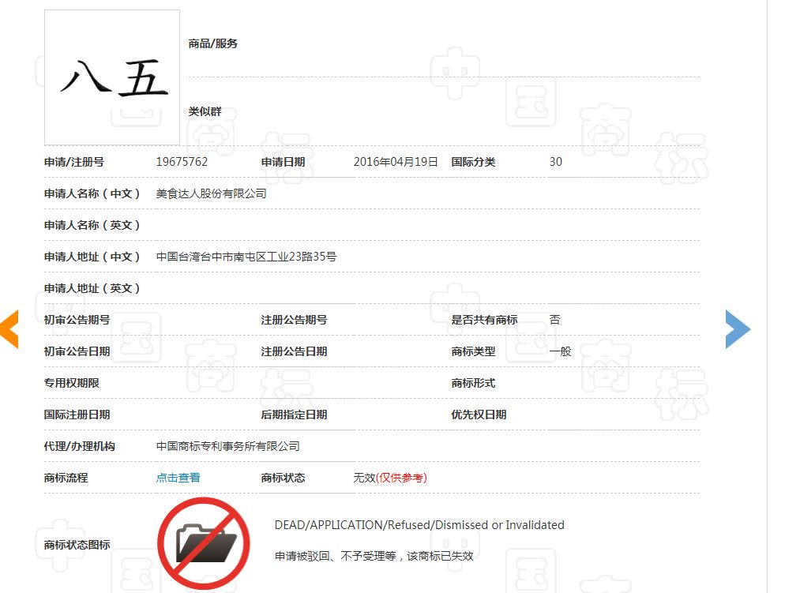Go to previous trademark with orange arrow
This screenshot has width=800, height=593.
pos(9,329)
